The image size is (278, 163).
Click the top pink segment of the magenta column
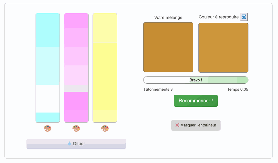click(x=76, y=21)
